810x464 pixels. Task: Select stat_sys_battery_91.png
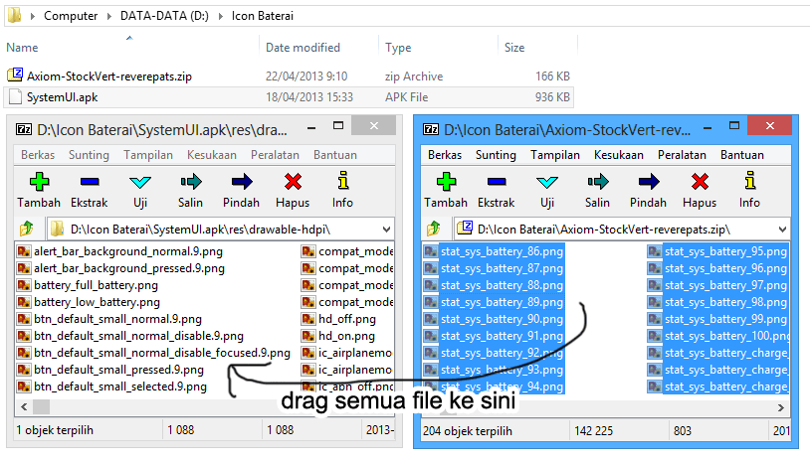(x=502, y=336)
